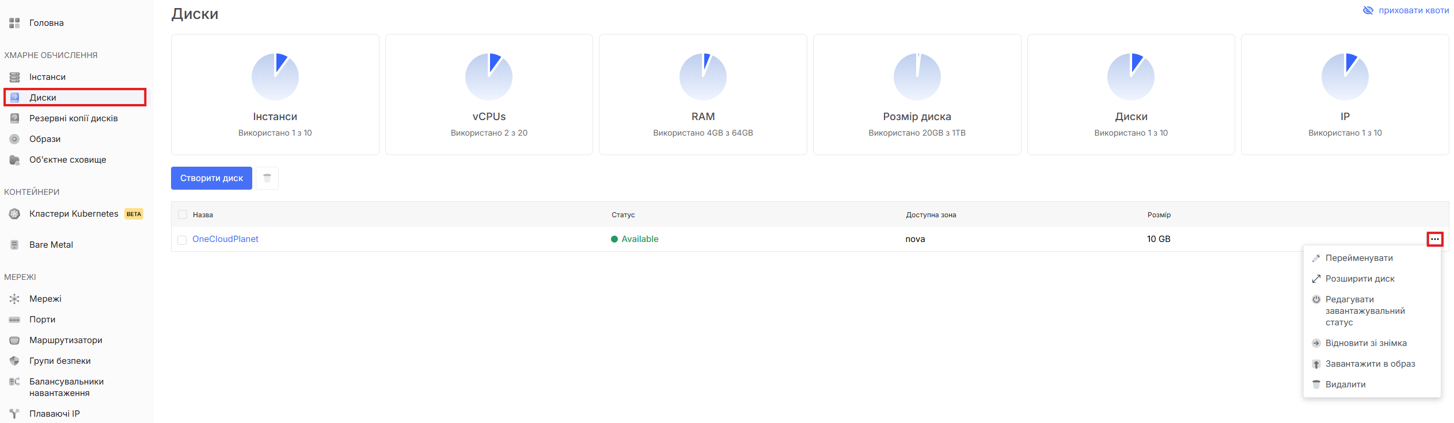This screenshot has height=423, width=1454.
Task: Check the OneCloudPlanet disk row checkbox
Action: pyautogui.click(x=182, y=240)
